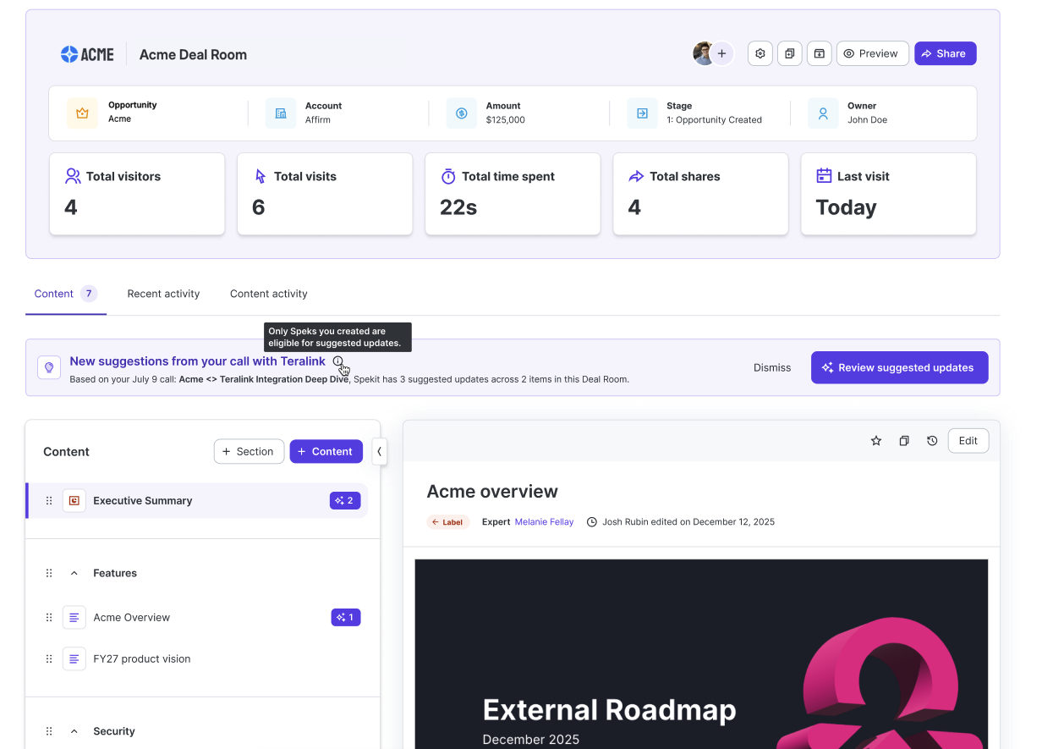The height and width of the screenshot is (749, 1042).
Task: Click the drag handle beside Executive Summary
Action: click(x=49, y=501)
